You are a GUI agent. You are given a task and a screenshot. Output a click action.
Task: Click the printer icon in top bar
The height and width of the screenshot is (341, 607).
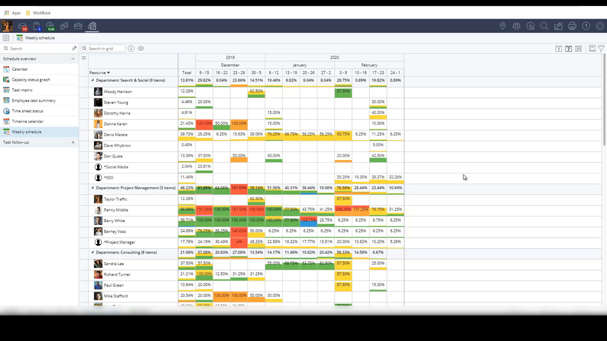[x=572, y=26]
